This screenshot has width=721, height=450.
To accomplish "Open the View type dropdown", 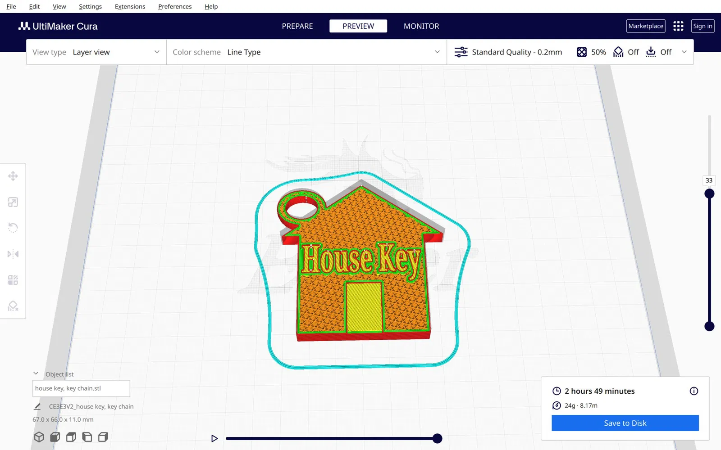I will click(96, 52).
